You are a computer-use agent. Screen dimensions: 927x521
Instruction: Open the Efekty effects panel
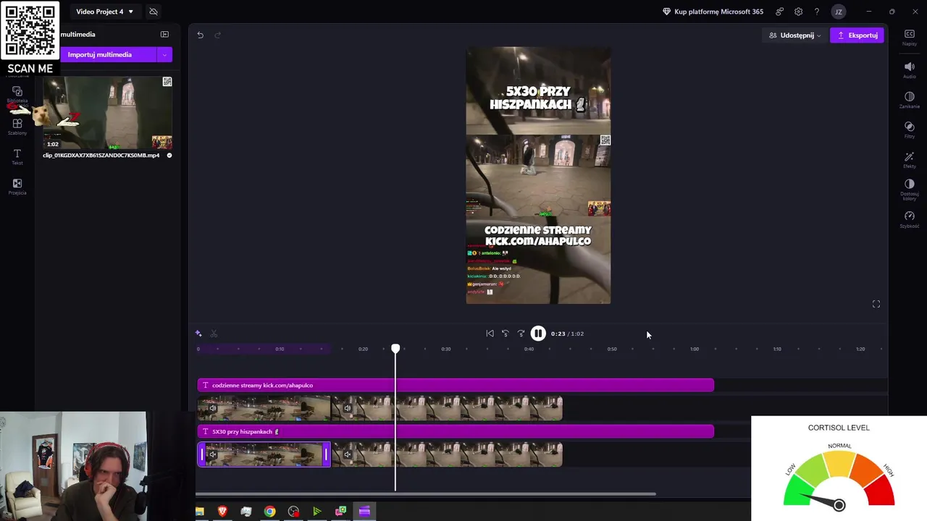coord(909,160)
